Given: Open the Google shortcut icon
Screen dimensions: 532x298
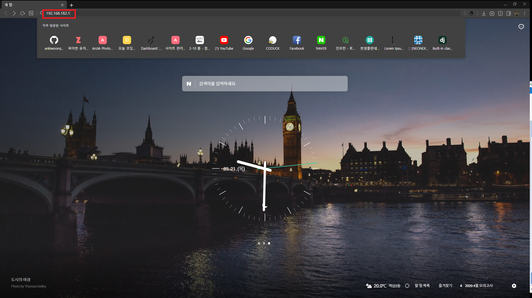Looking at the screenshot, I should coord(248,40).
